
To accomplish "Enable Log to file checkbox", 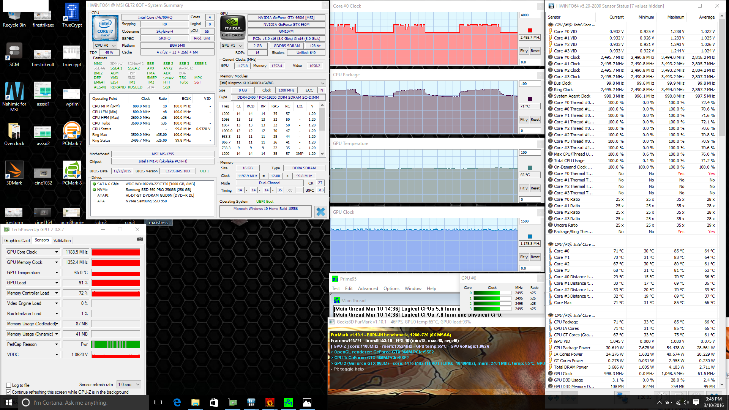I will pos(9,385).
